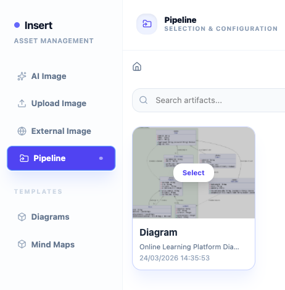This screenshot has height=290, width=285.
Task: Open the AI Image section
Action: tap(61, 77)
